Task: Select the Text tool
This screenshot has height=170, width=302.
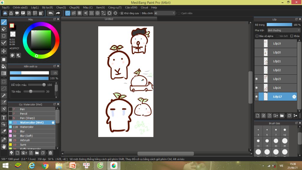Action: pyautogui.click(x=4, y=117)
